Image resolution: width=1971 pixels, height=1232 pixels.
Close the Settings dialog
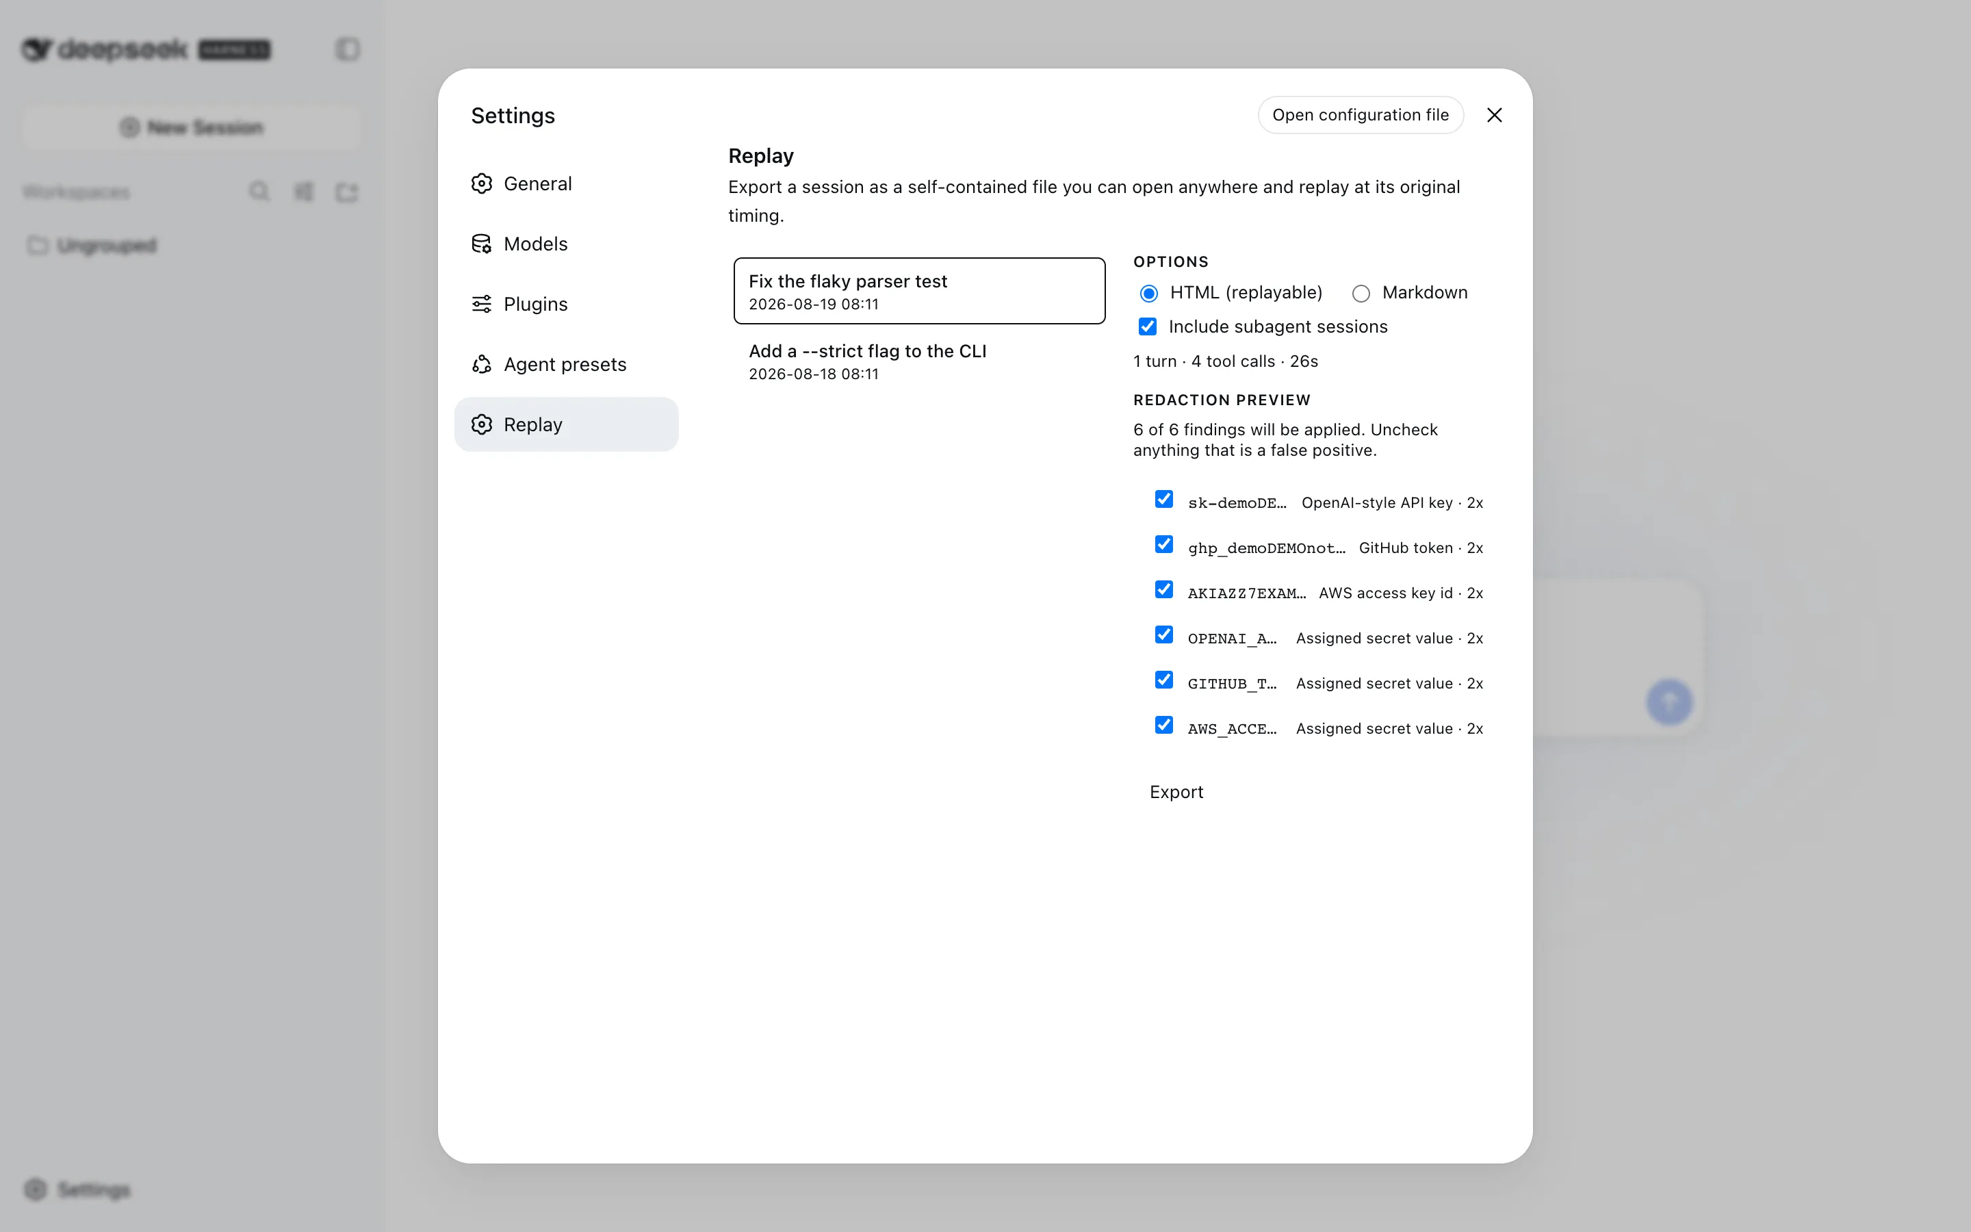[x=1494, y=115]
